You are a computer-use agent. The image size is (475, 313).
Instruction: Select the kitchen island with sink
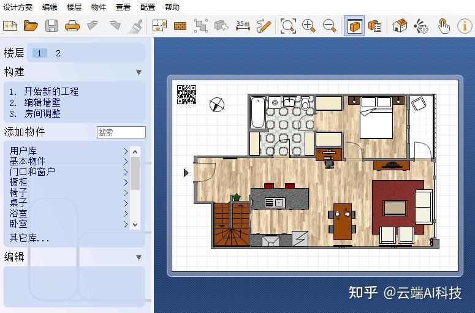[280, 198]
